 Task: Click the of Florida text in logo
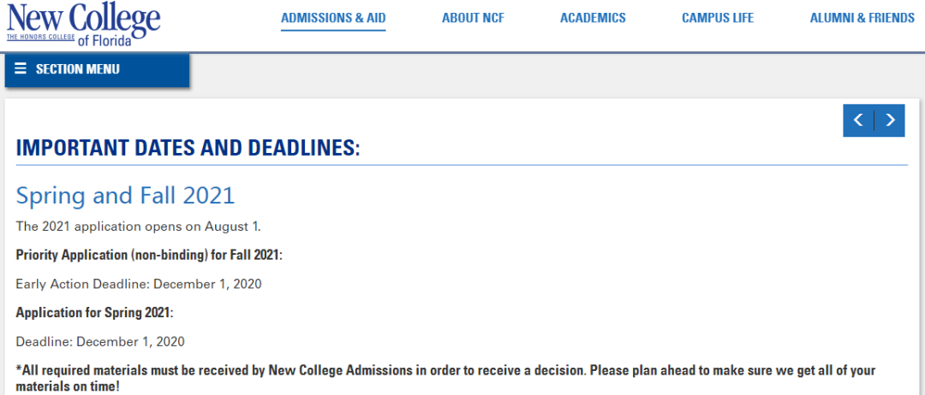[x=104, y=41]
